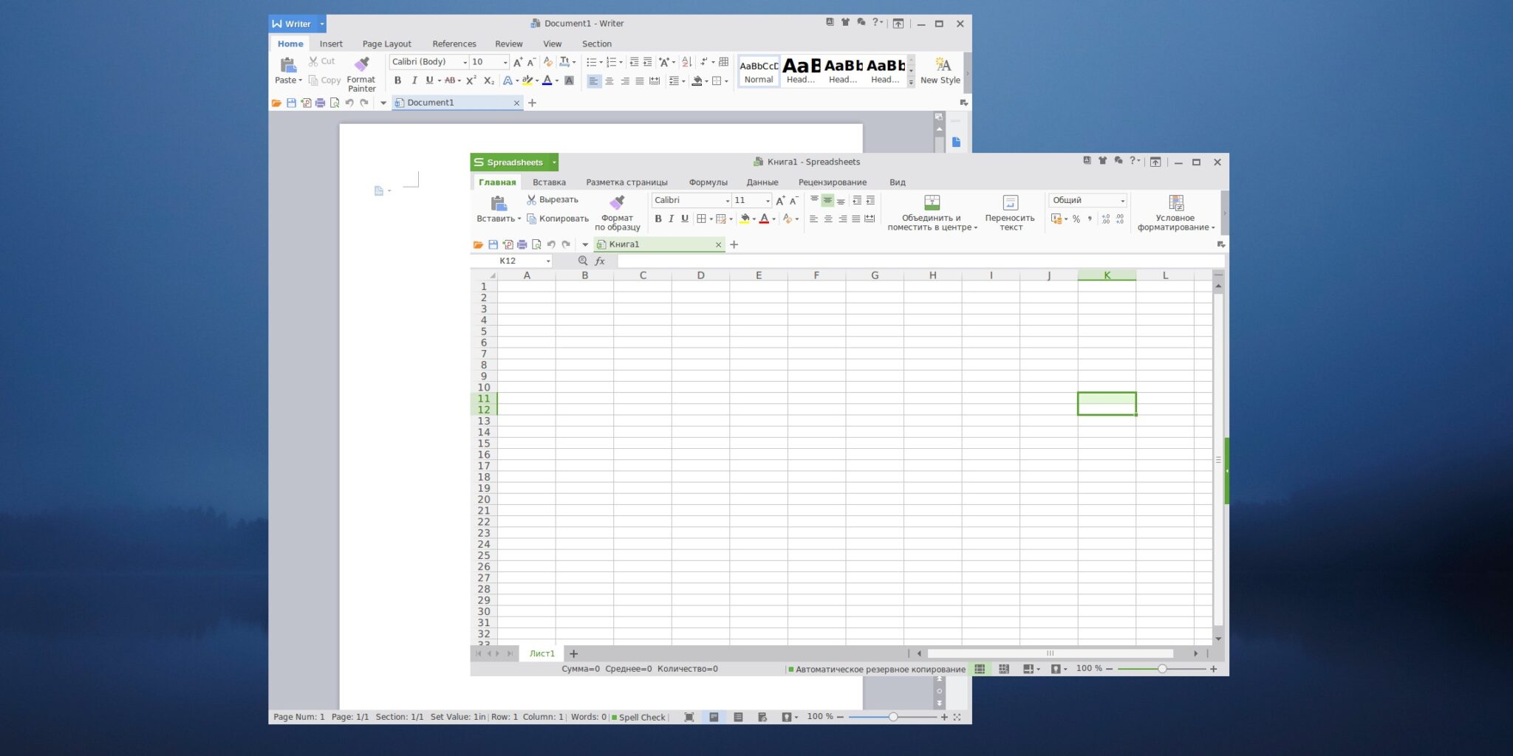Add a new sheet with the plus button

(x=573, y=653)
